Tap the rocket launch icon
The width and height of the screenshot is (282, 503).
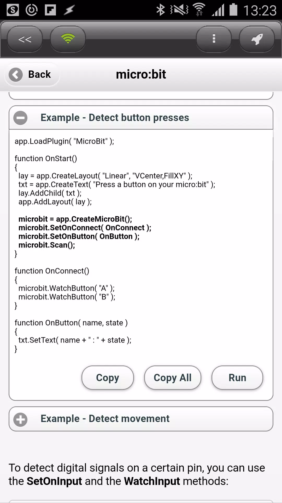tap(257, 39)
